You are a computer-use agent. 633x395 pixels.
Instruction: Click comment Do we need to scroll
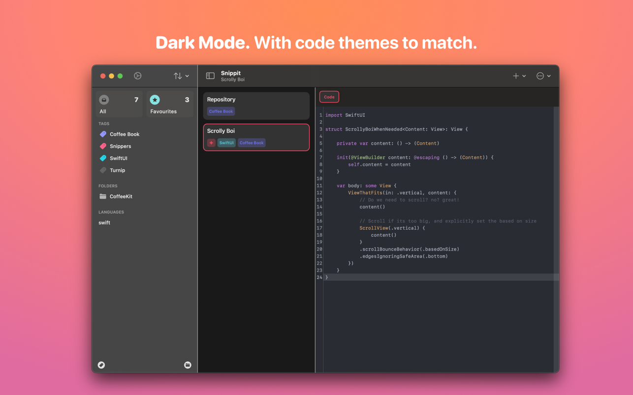[410, 200]
